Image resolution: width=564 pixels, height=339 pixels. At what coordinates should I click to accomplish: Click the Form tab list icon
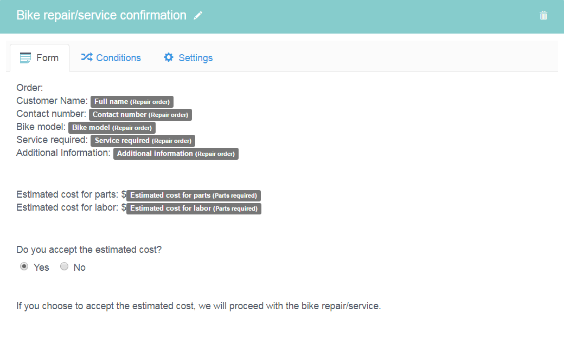pyautogui.click(x=25, y=58)
